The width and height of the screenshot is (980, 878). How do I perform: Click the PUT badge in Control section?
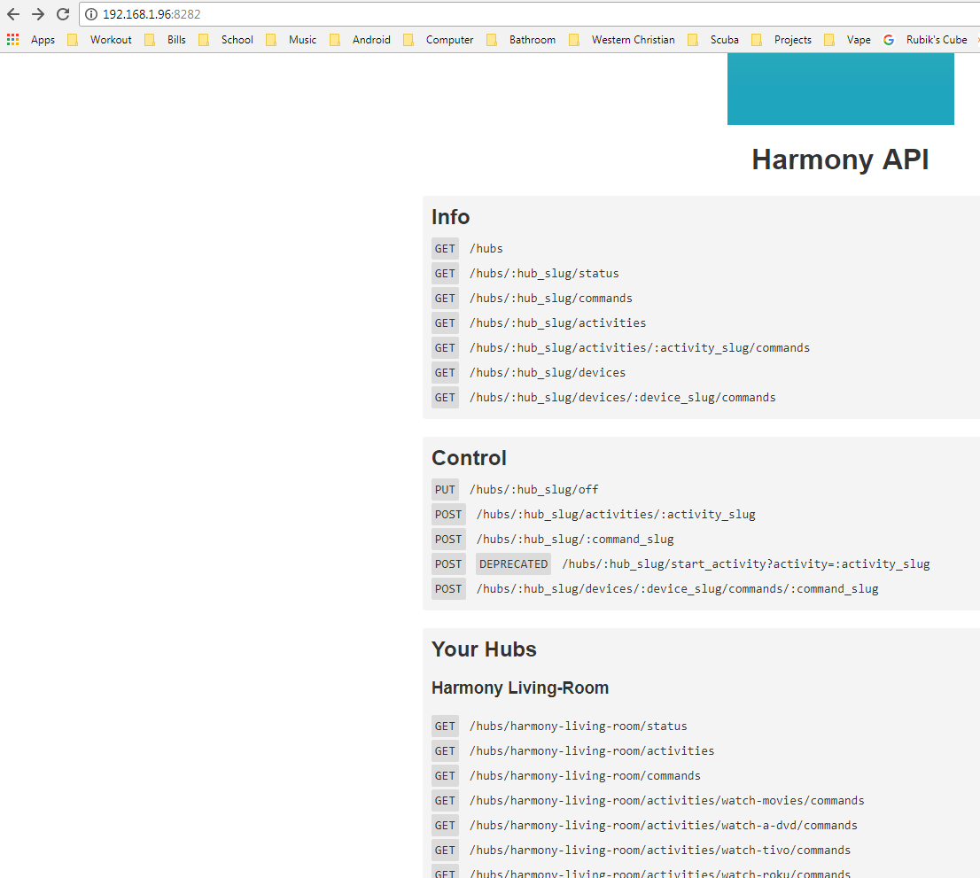pos(445,490)
